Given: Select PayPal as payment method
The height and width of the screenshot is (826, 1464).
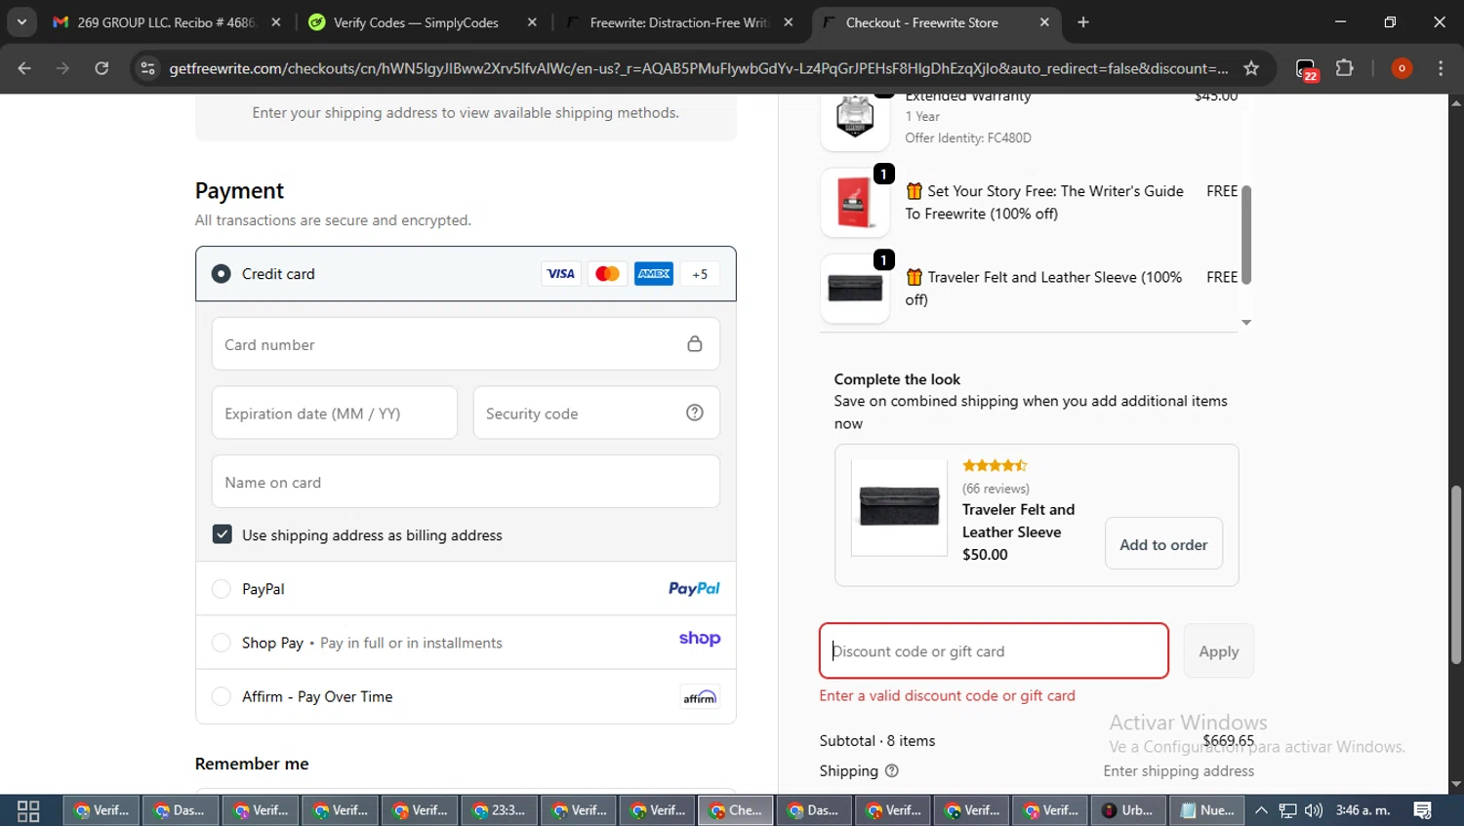Looking at the screenshot, I should [222, 589].
